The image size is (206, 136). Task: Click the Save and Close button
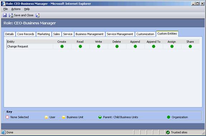pyautogui.click(x=21, y=15)
